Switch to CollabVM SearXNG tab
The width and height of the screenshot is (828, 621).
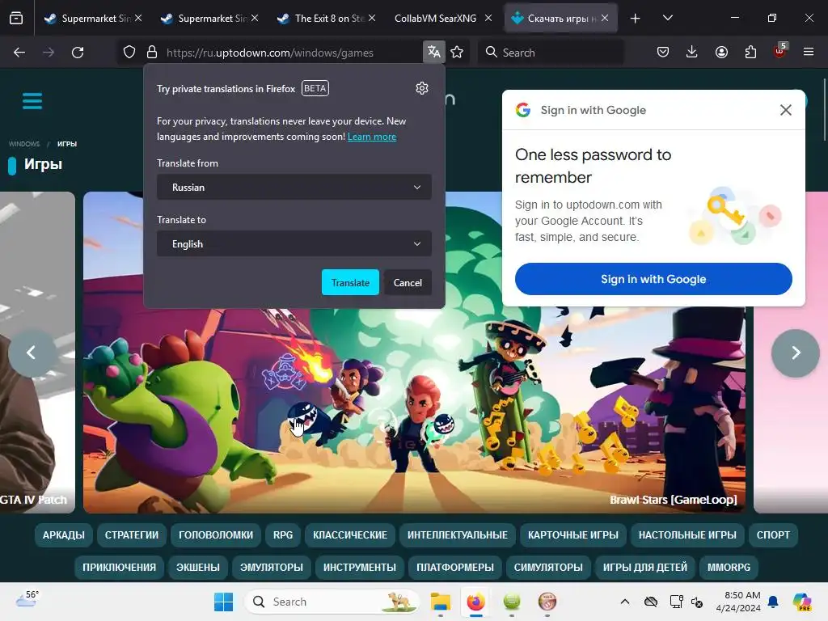tap(435, 19)
